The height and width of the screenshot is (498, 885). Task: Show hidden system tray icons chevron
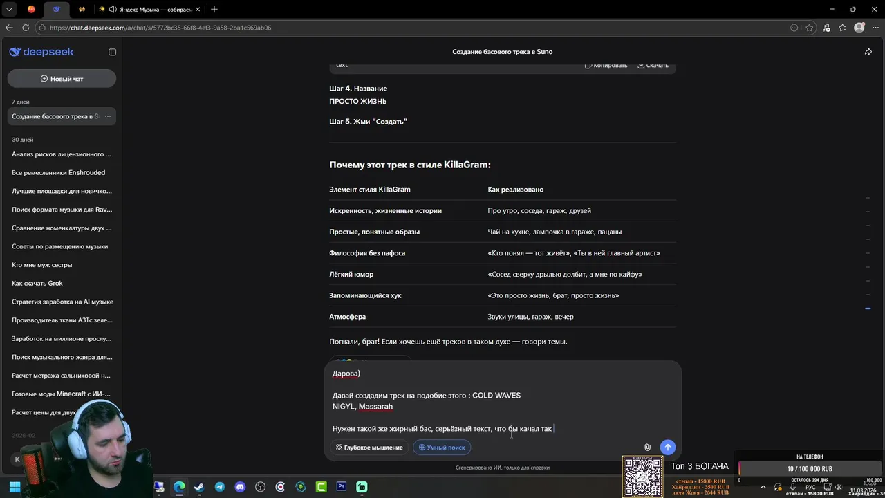tap(763, 487)
